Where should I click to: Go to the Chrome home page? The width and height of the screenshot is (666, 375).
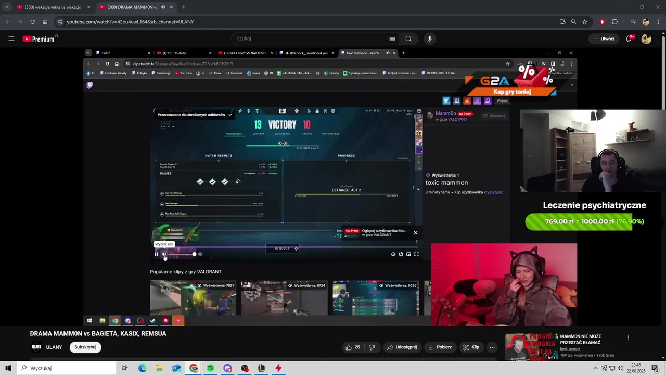point(45,22)
